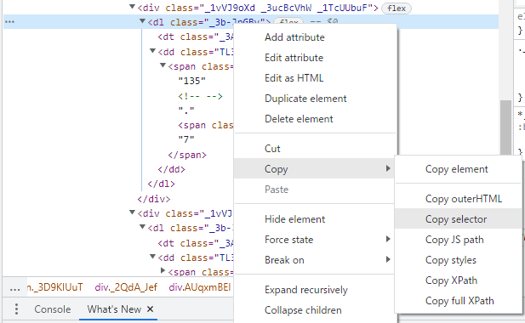
Task: Select the closing </span> tag row
Action: click(187, 156)
